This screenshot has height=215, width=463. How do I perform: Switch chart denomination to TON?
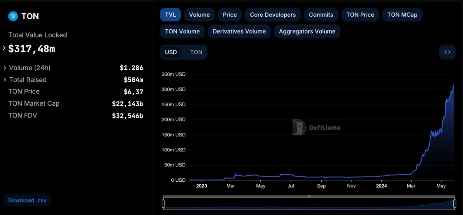pos(196,52)
